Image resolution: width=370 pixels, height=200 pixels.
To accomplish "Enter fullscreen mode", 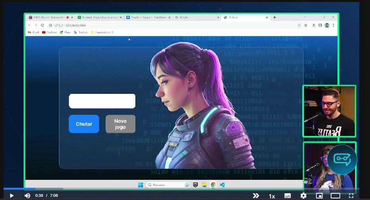I will 351,196.
